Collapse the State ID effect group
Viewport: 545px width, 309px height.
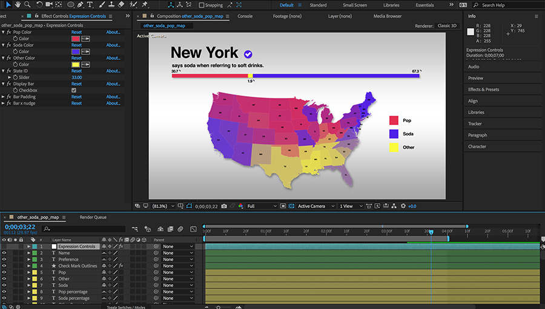[x=3, y=71]
